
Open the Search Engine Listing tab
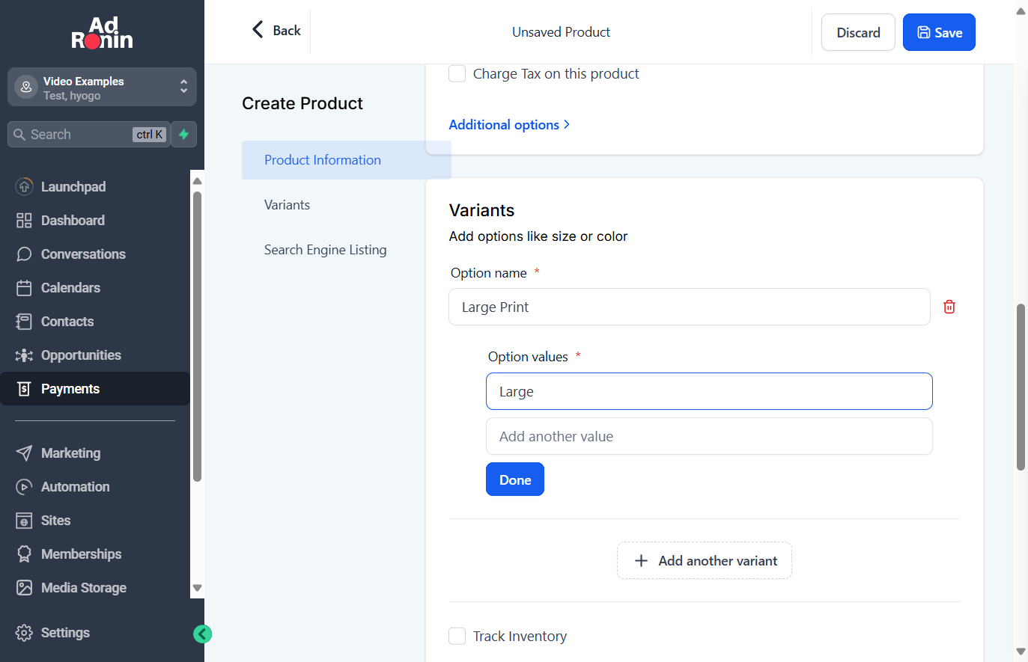click(x=325, y=250)
